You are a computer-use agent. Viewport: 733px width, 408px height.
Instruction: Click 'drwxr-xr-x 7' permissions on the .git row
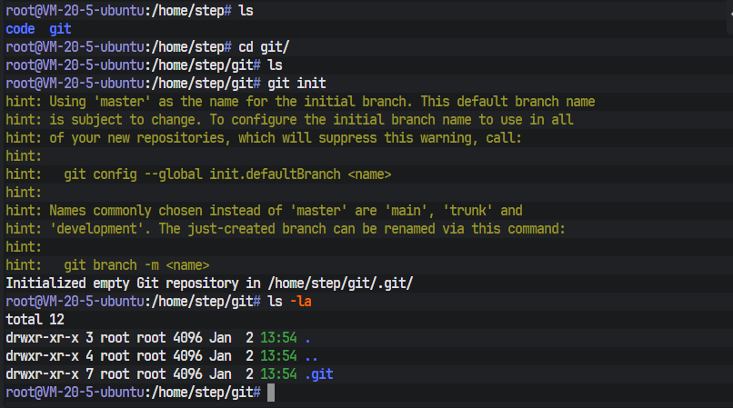[49, 374]
